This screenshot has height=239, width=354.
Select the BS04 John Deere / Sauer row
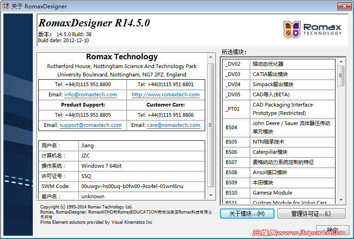click(x=279, y=127)
